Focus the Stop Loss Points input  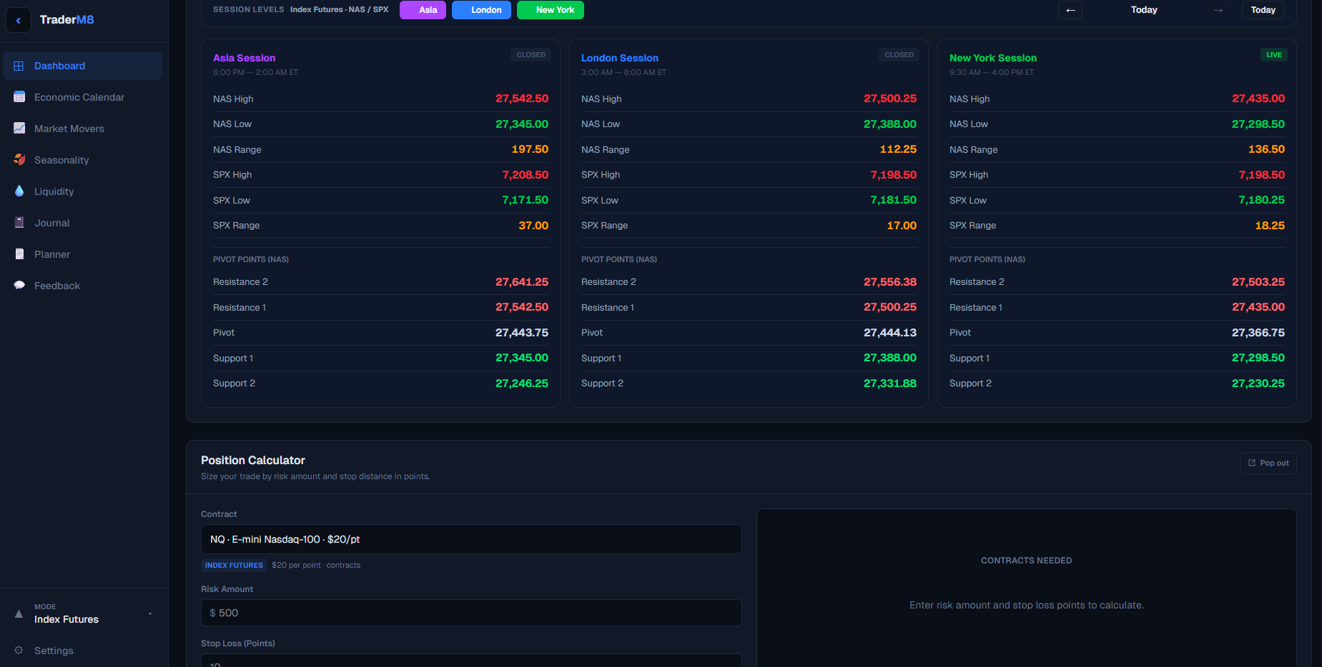click(471, 661)
